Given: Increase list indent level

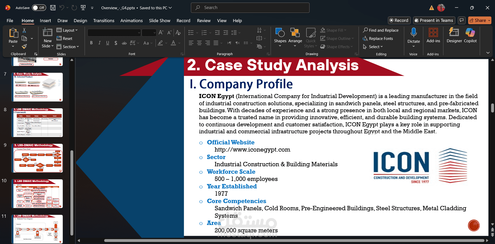Looking at the screenshot, I should (226, 32).
